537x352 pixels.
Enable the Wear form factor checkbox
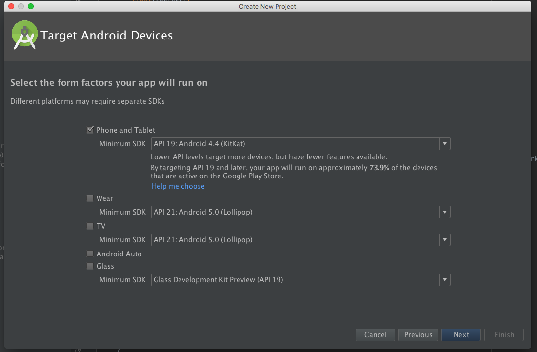(x=90, y=198)
